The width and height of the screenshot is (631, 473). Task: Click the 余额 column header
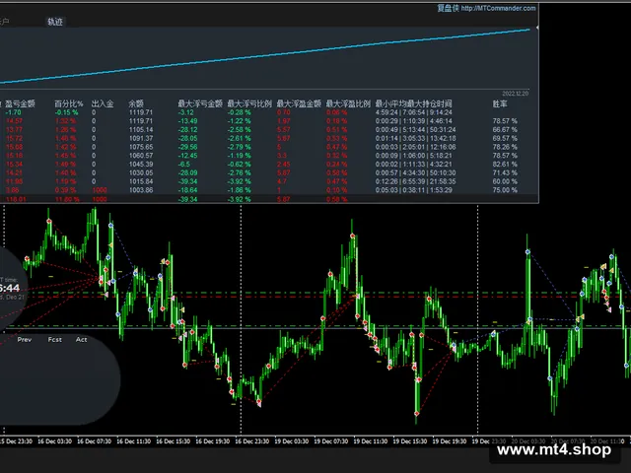pos(136,103)
